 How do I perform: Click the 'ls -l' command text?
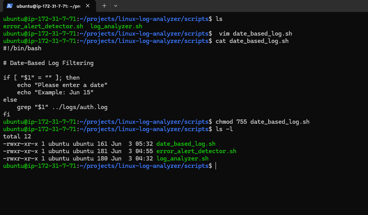pos(224,129)
